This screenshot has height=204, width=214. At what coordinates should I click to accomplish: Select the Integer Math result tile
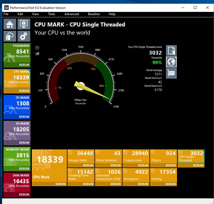(x=81, y=156)
